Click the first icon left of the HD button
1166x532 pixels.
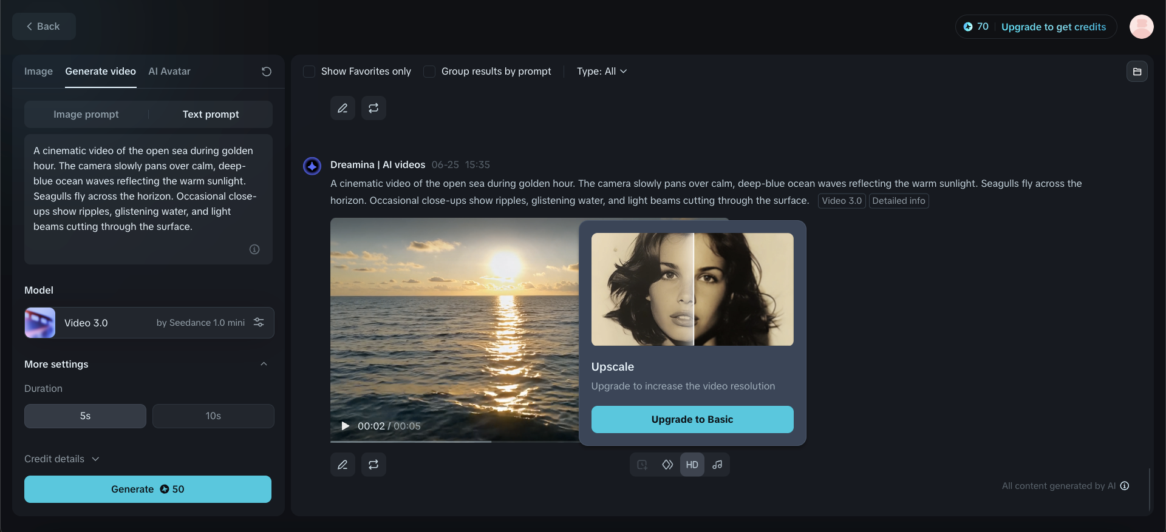[642, 465]
